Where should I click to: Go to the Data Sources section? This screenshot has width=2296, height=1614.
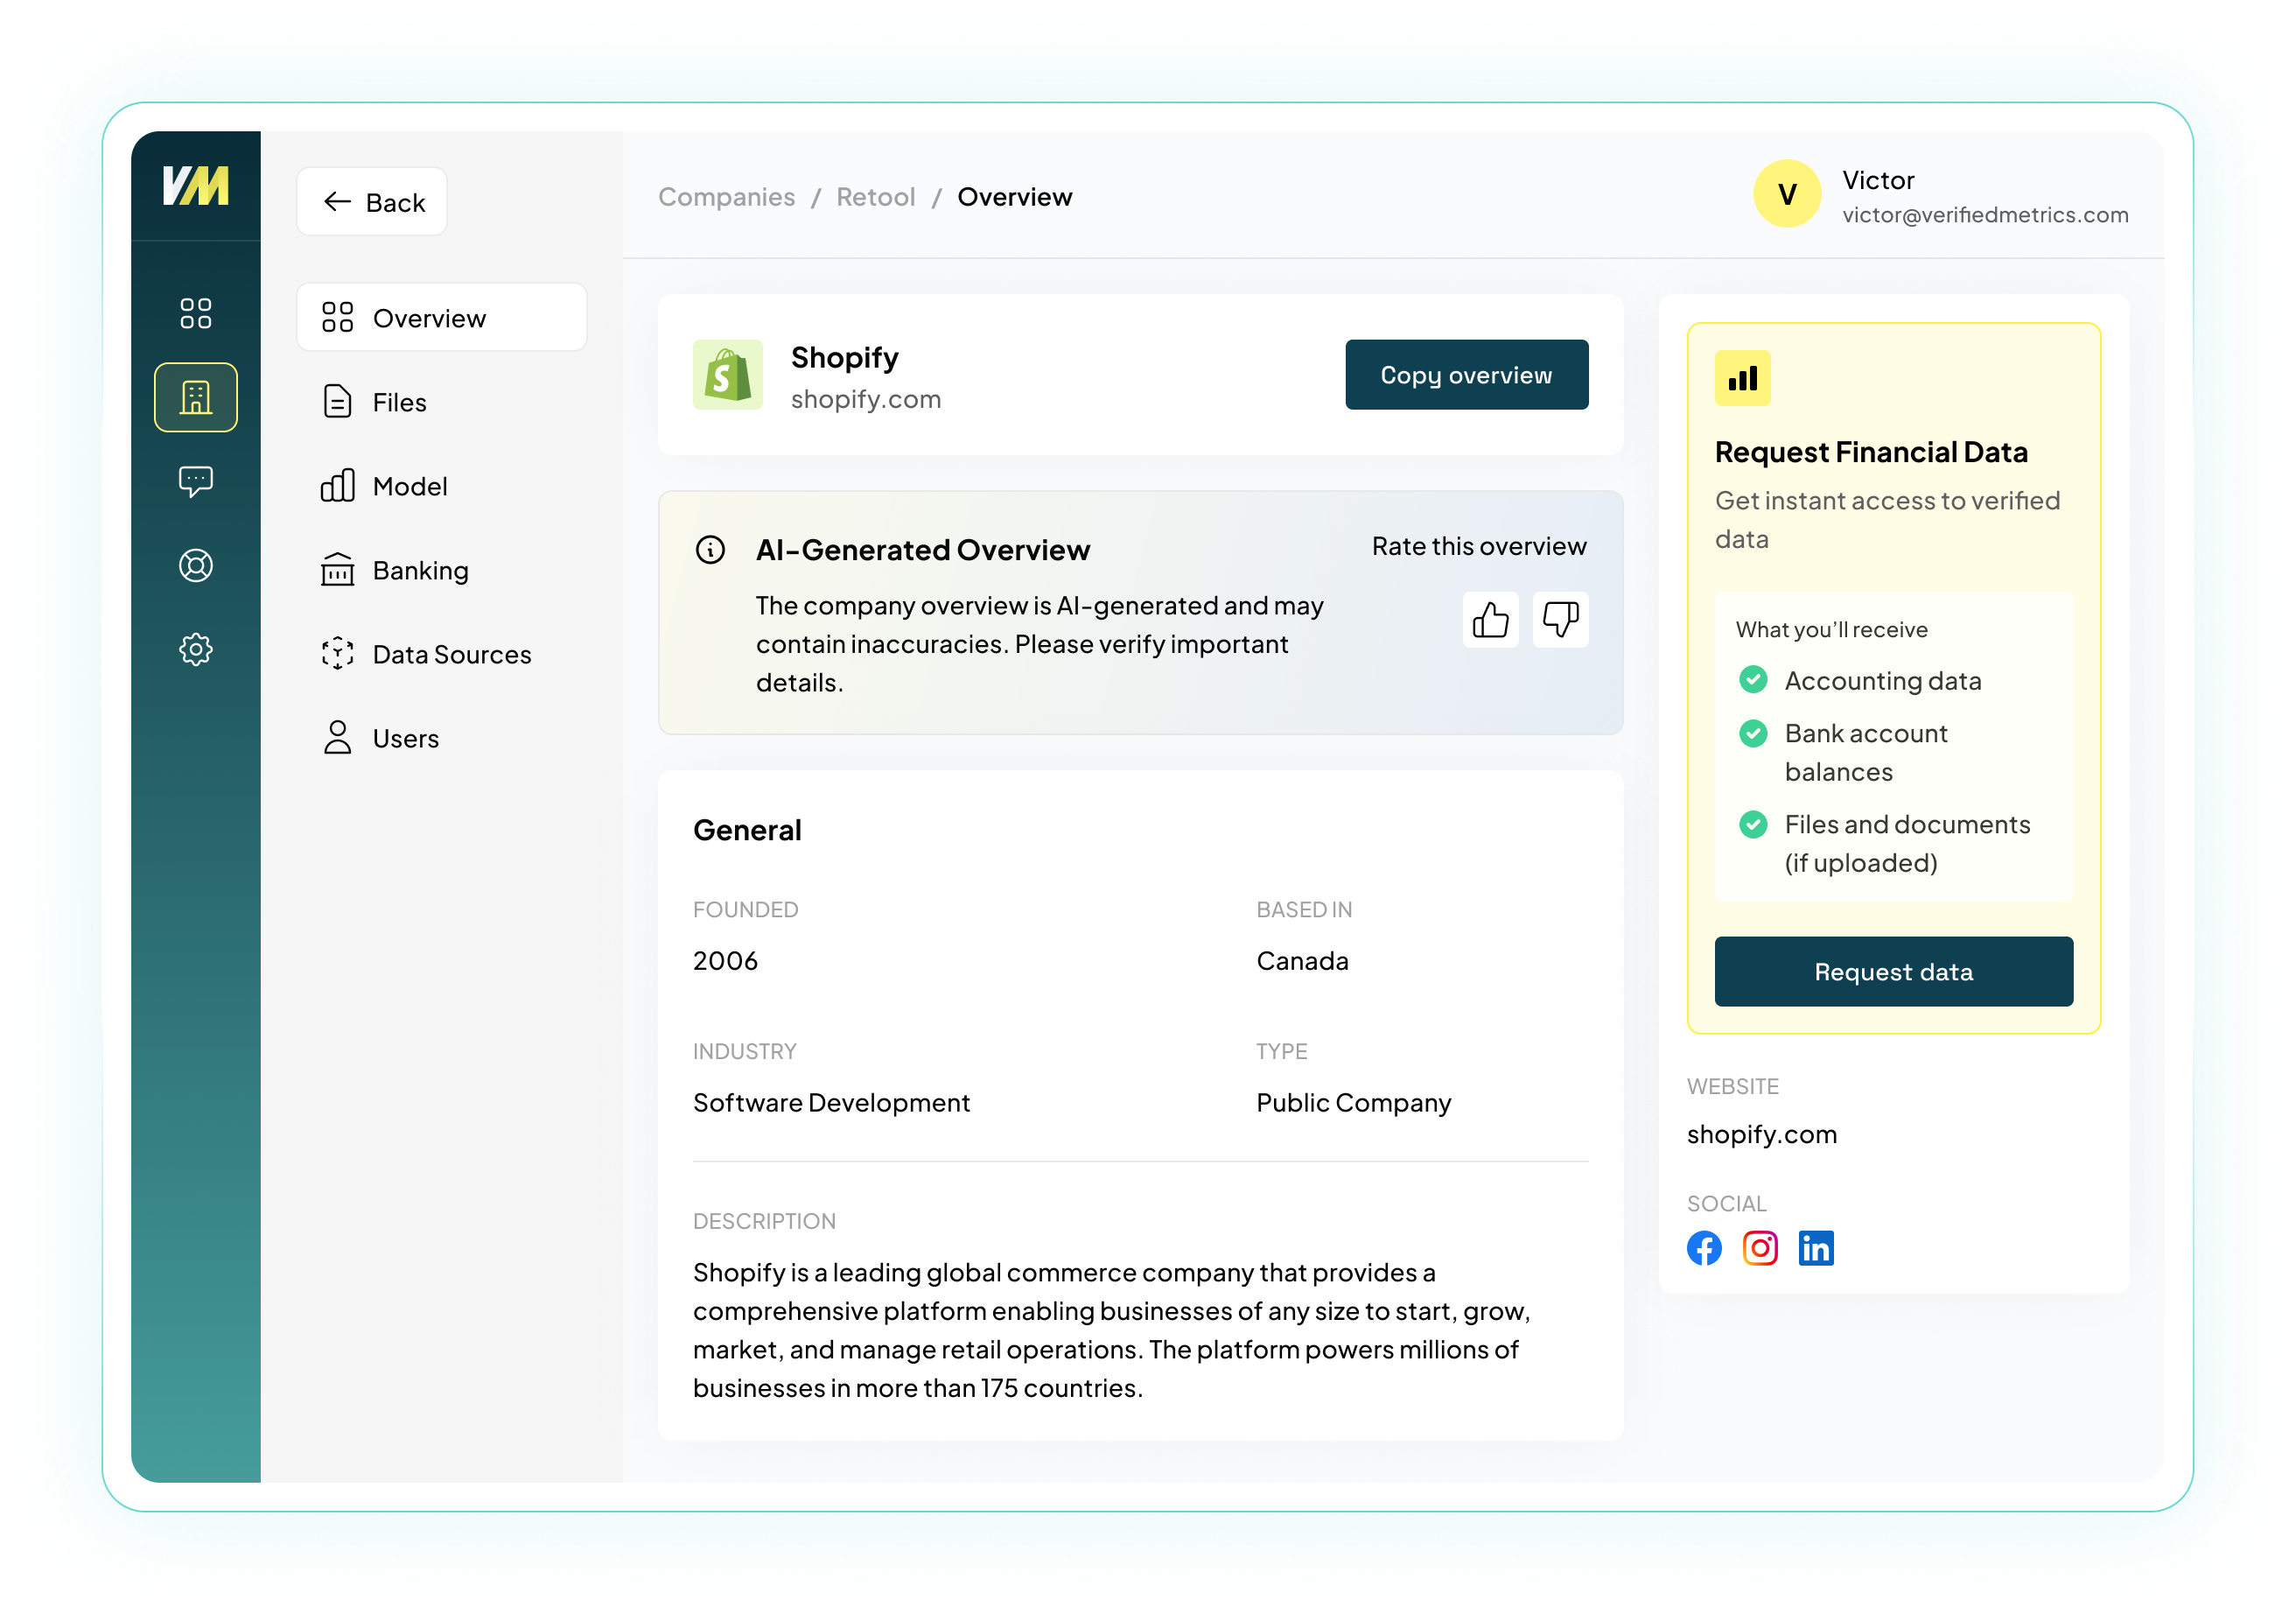[x=451, y=654]
